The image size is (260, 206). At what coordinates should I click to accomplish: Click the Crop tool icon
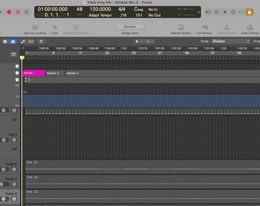(55, 27)
